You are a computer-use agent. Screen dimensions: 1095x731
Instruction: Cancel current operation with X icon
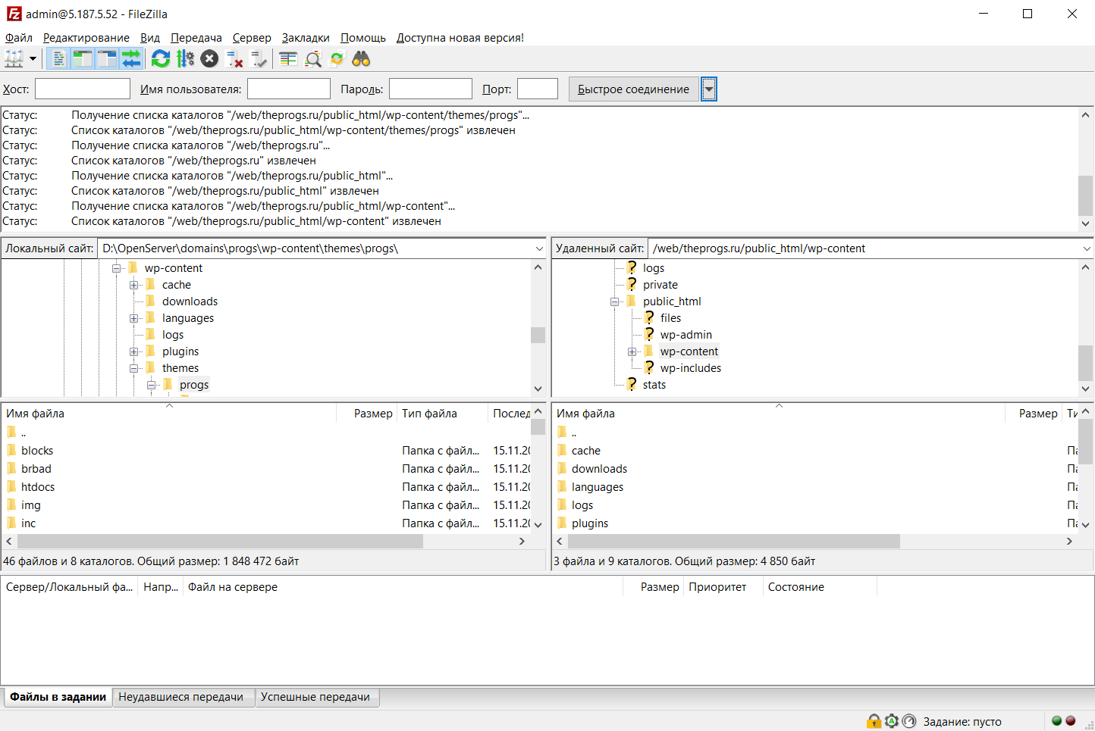[210, 59]
